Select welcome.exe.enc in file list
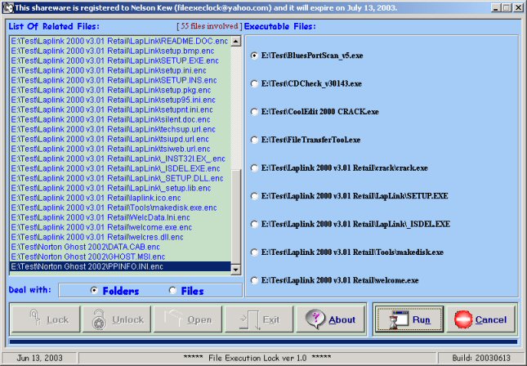Image resolution: width=527 pixels, height=366 pixels. 120,227
